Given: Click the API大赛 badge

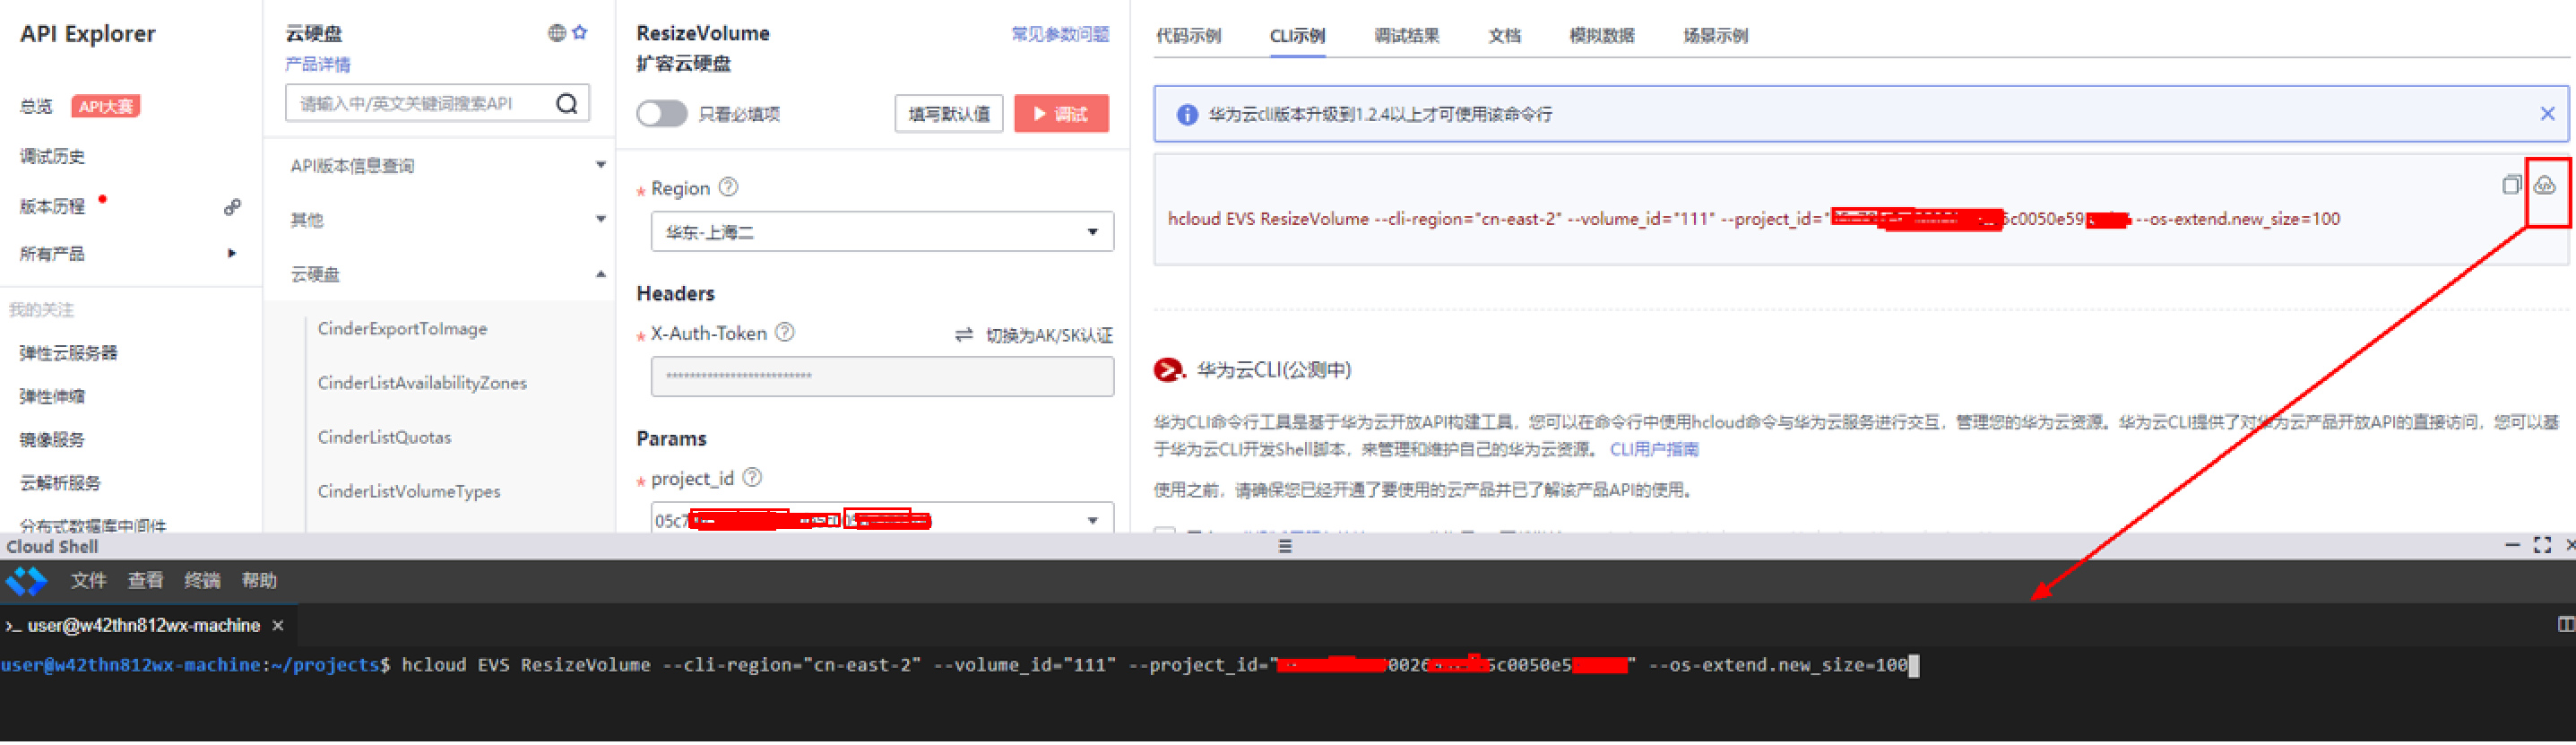Looking at the screenshot, I should (x=105, y=106).
